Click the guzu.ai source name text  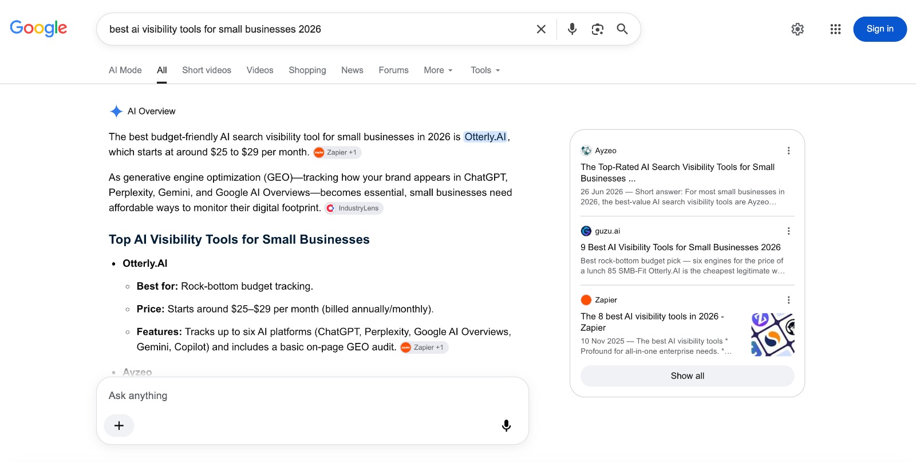coord(607,231)
